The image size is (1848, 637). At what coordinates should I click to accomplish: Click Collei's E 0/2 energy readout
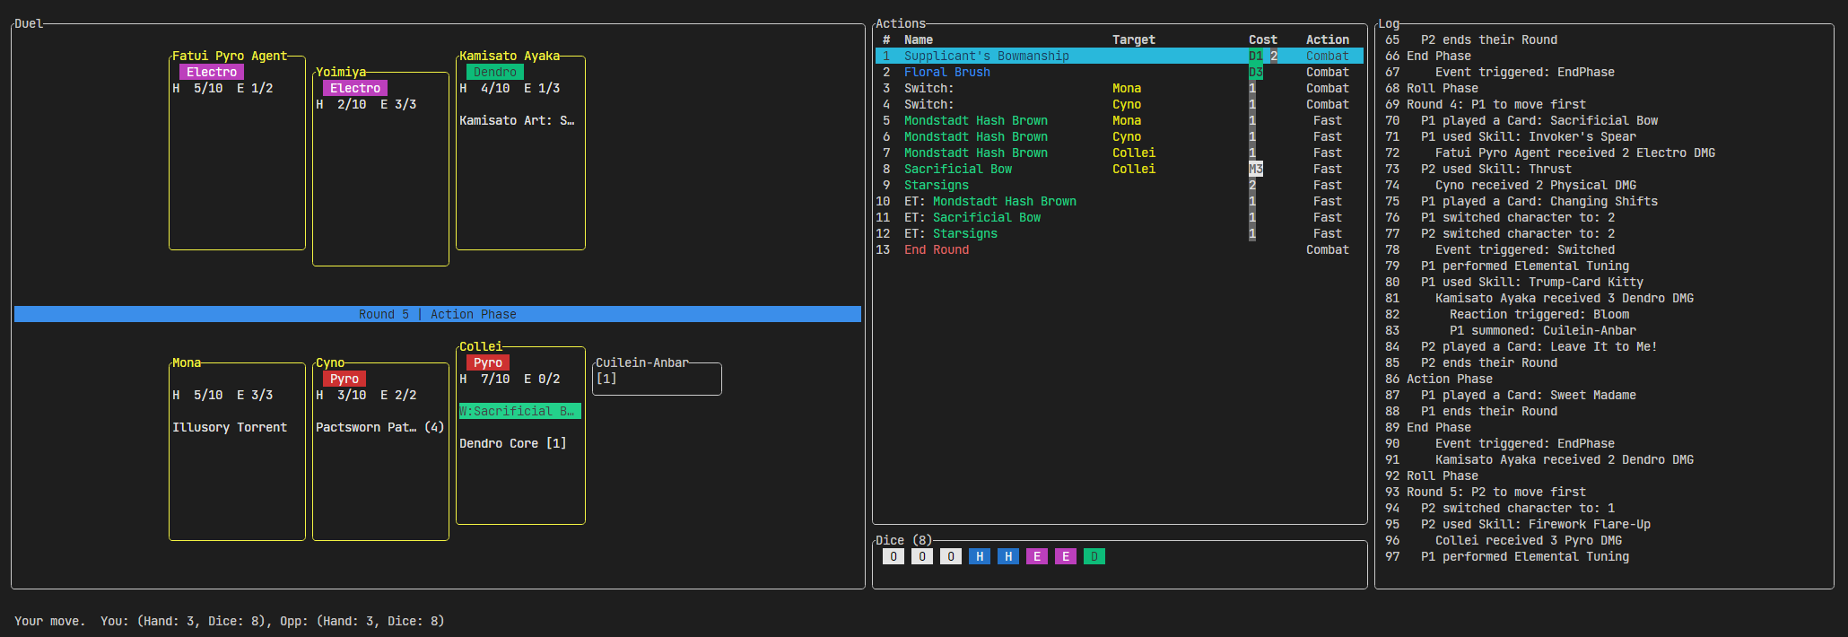[542, 379]
